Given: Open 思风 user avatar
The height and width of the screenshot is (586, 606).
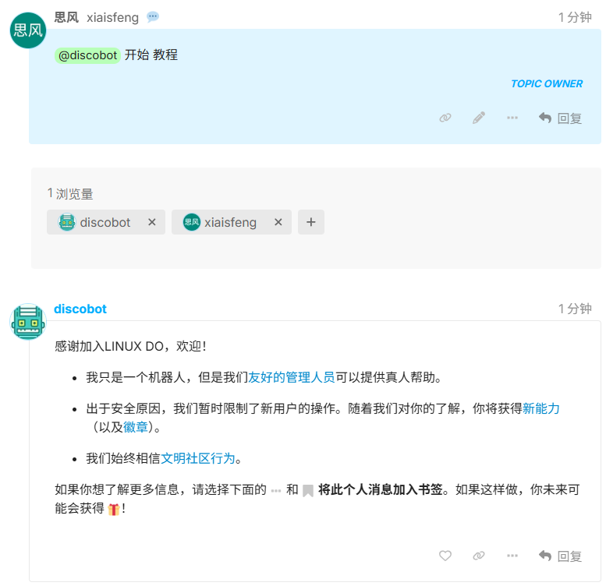Looking at the screenshot, I should click(28, 30).
